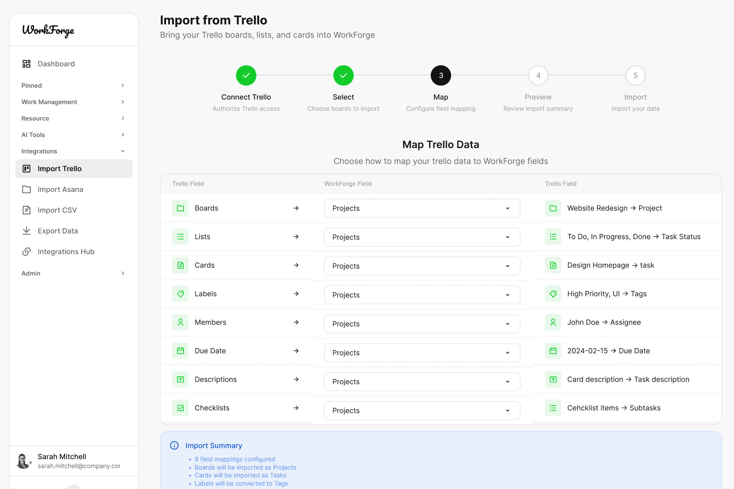Viewport: 734px width, 489px height.
Task: Expand the Admin section
Action: coord(73,273)
